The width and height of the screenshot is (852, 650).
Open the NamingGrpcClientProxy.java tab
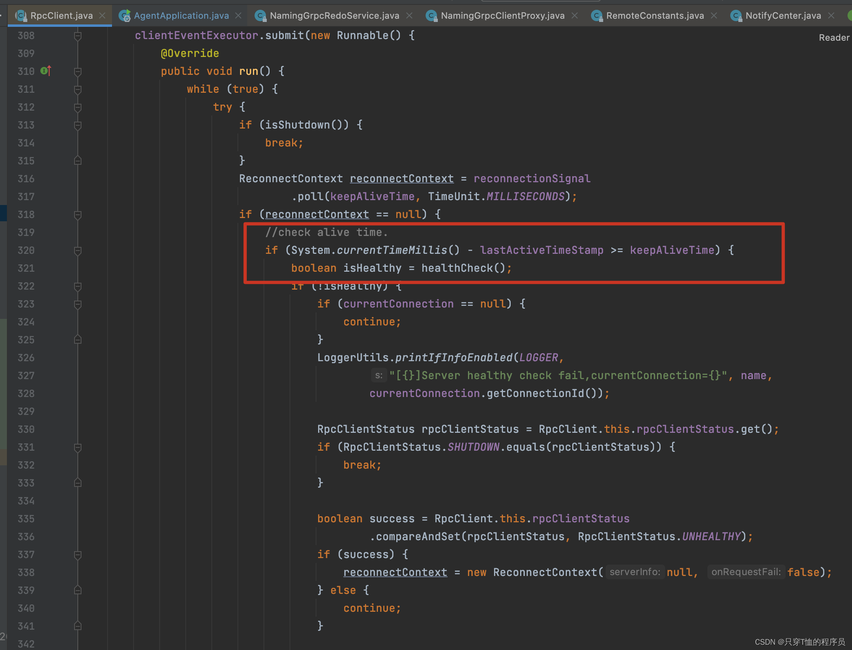coord(503,15)
